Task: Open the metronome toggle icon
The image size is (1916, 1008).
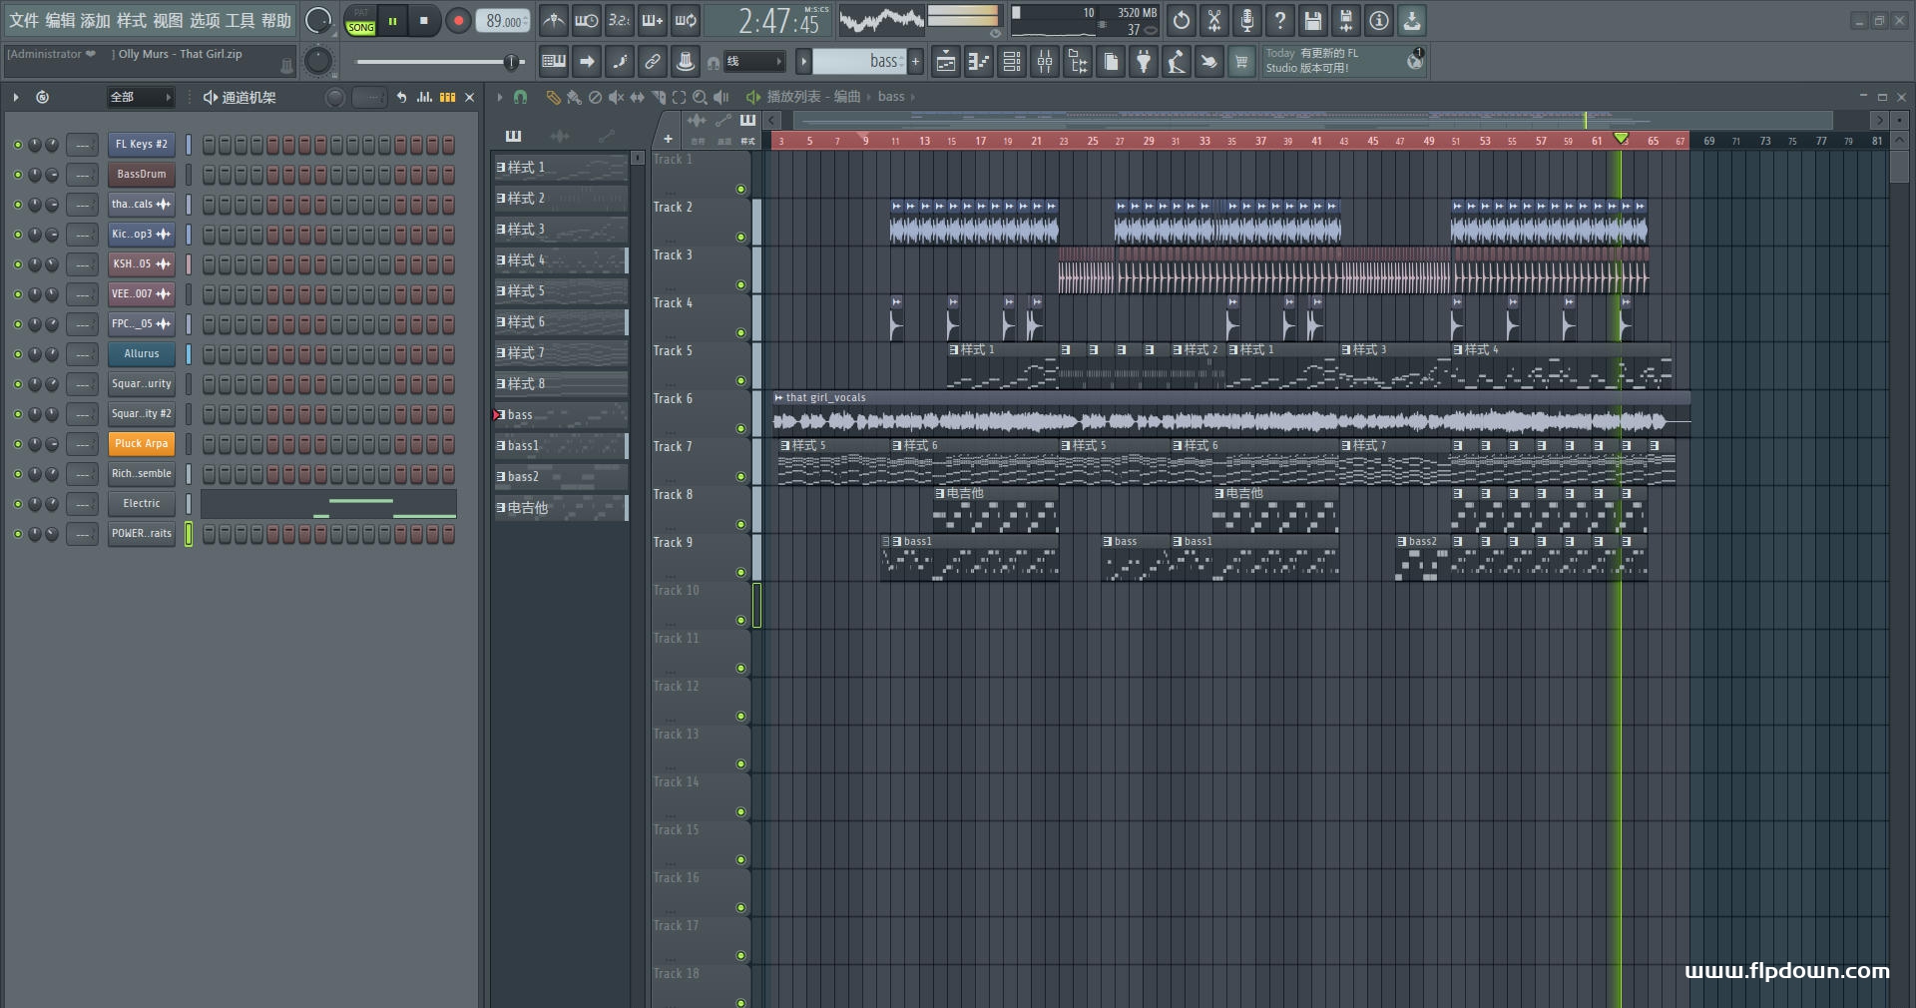Action: point(554,20)
